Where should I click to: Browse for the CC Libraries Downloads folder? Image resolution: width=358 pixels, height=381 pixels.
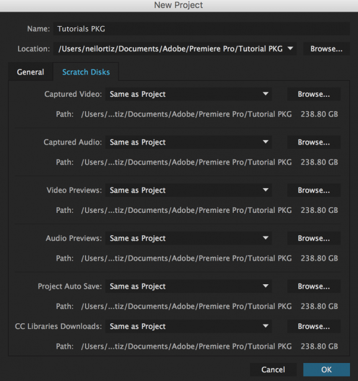coord(314,326)
